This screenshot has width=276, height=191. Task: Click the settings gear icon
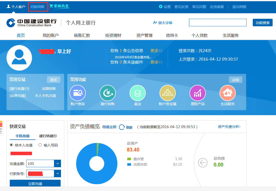[161, 7]
